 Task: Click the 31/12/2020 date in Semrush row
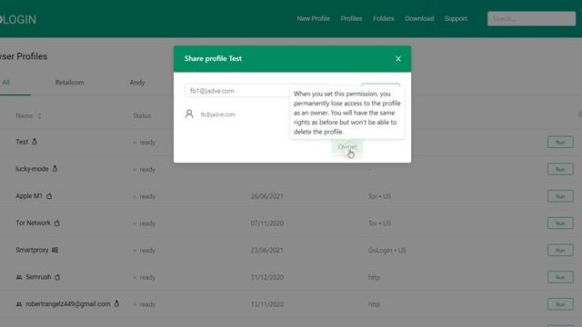266,277
